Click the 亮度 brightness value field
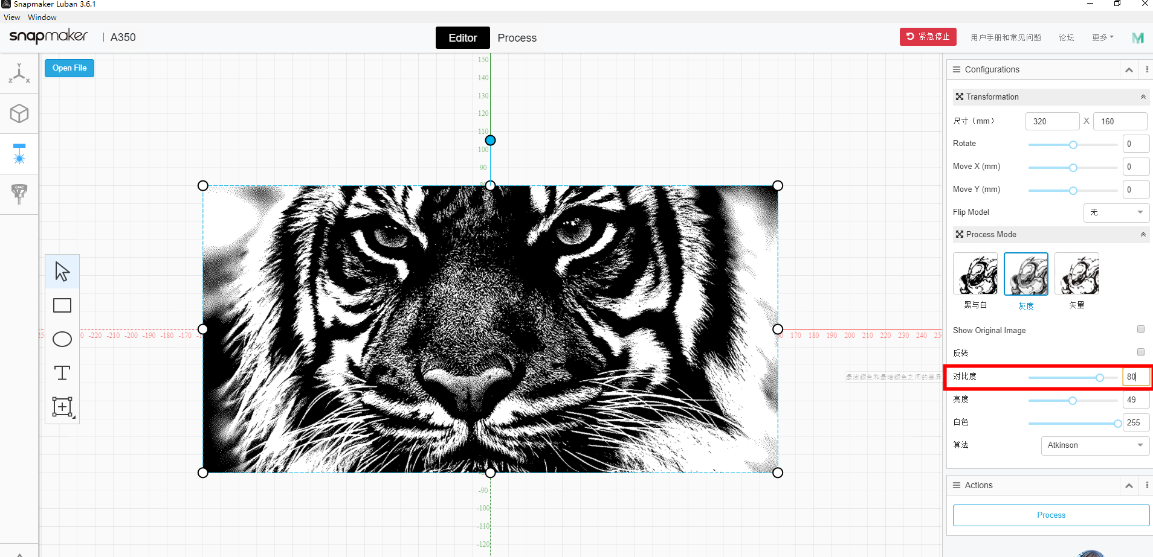 coord(1136,399)
